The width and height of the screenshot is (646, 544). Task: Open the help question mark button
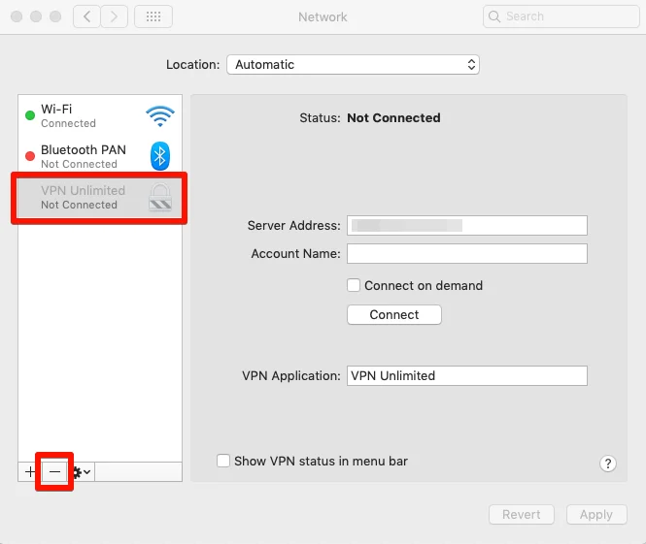tap(608, 464)
